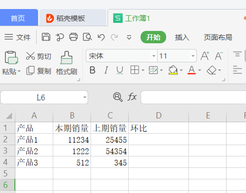Image resolution: width=246 pixels, height=193 pixels.
Task: Select column E header
Action: coord(208,116)
